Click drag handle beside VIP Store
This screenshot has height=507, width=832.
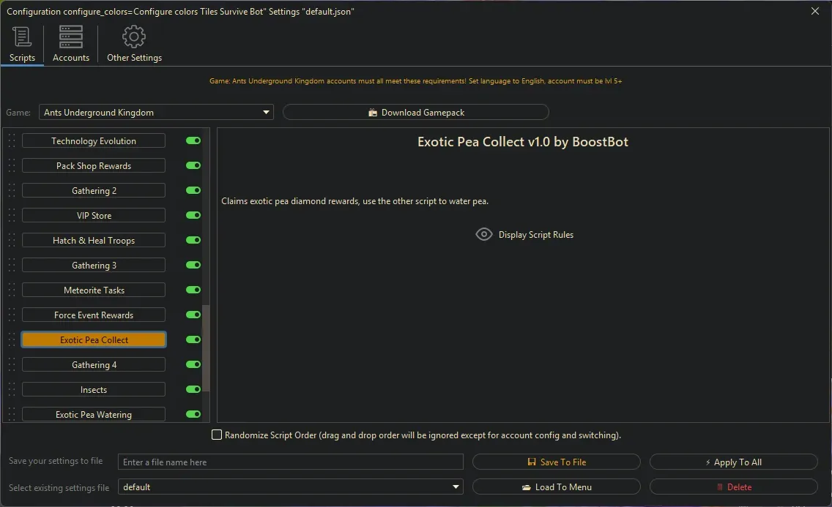[x=12, y=216]
